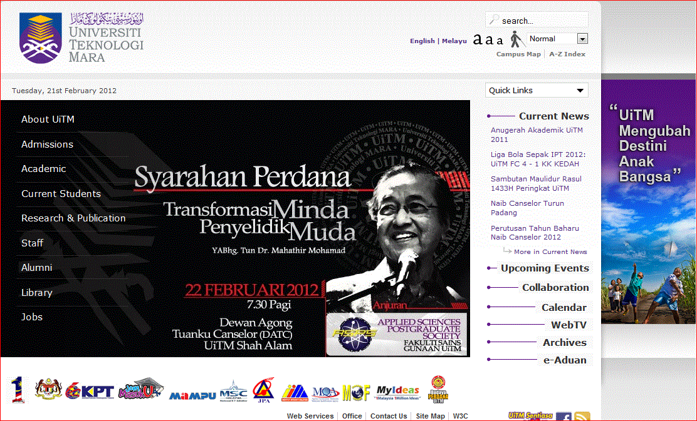Open the Normal display mode dropdown
This screenshot has height=421, width=697.
click(x=557, y=39)
